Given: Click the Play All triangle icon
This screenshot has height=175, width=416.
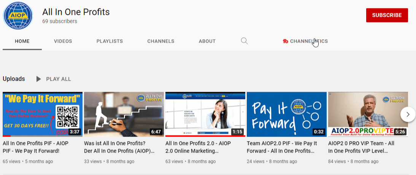Looking at the screenshot, I should 39,79.
